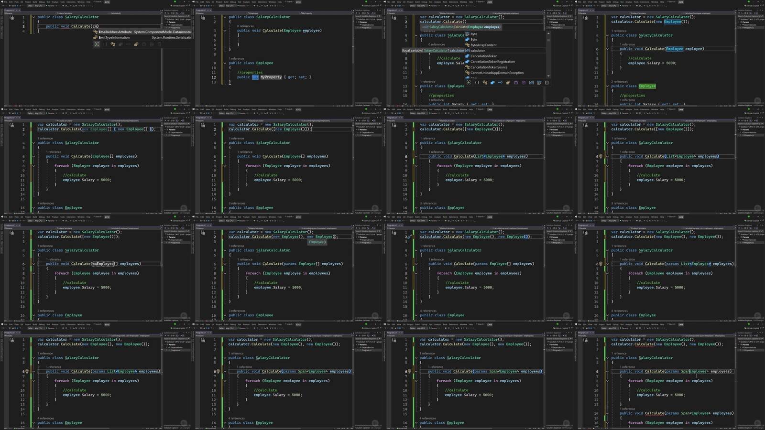The height and width of the screenshot is (430, 765).
Task: Toggle namespaces braces filter under CannotUnloadAppDomainException list
Action: 477,83
